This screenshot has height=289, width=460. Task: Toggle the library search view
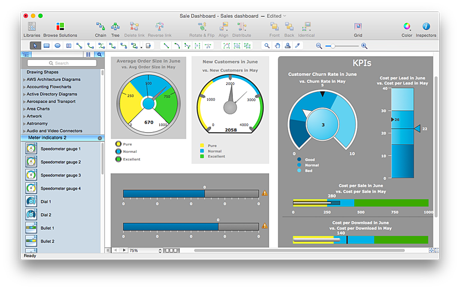click(98, 55)
